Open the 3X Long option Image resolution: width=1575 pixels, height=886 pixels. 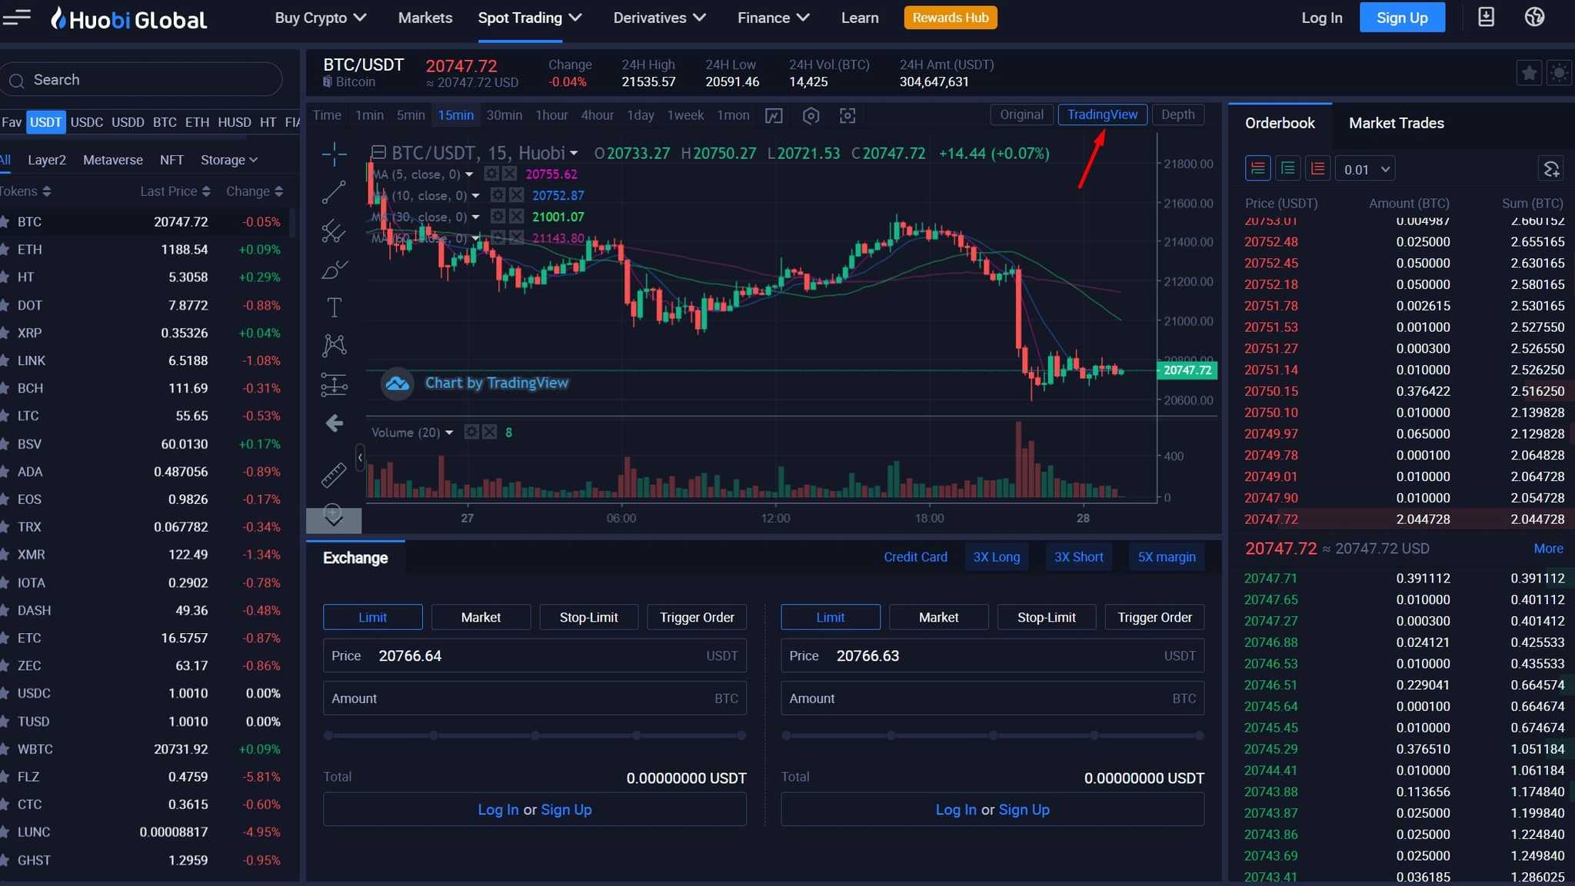click(x=996, y=557)
